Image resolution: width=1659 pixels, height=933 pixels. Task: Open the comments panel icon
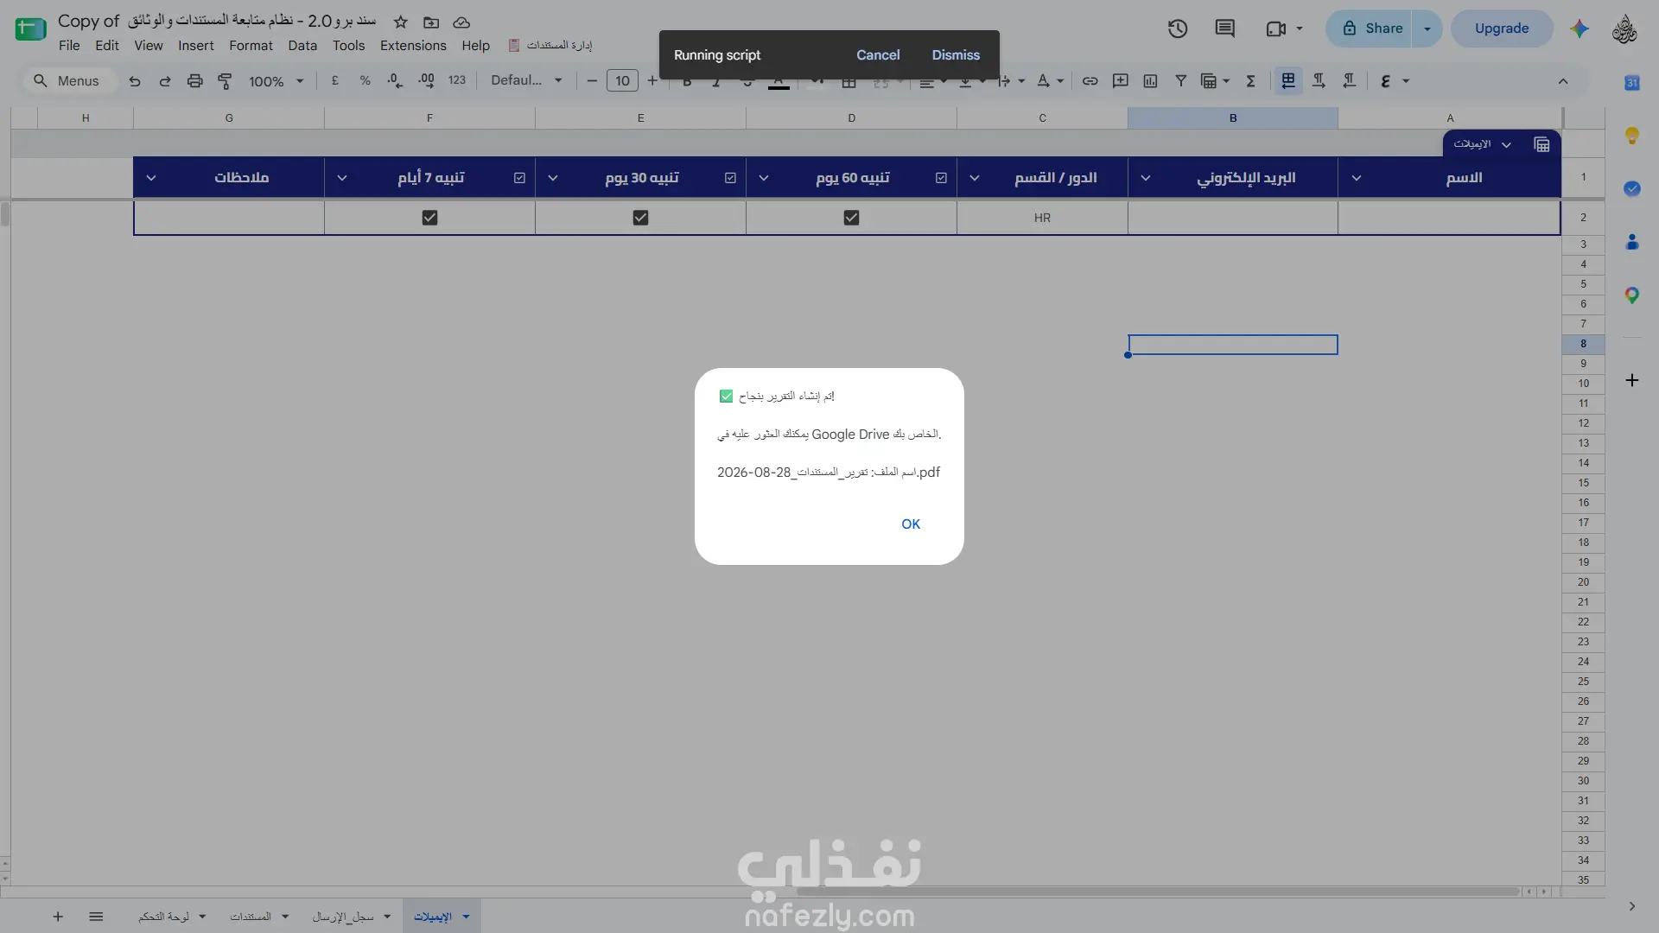tap(1224, 29)
